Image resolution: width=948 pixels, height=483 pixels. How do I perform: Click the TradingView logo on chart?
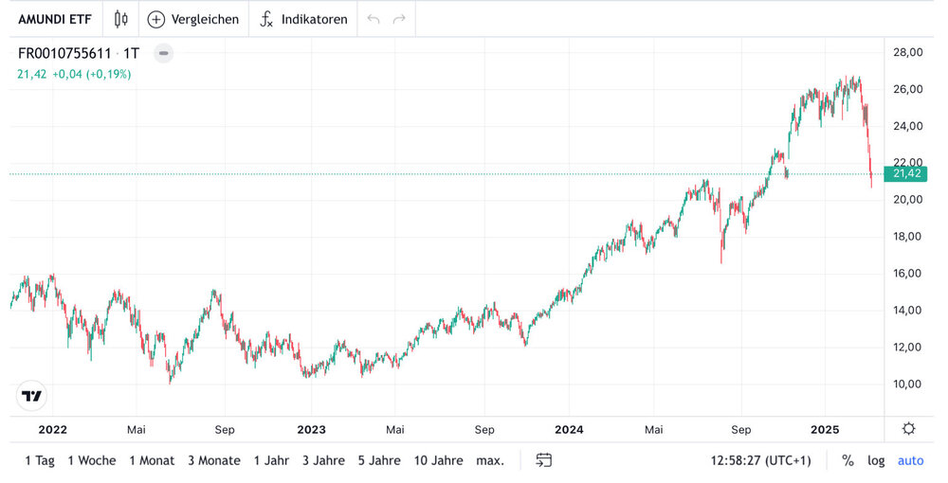coord(32,396)
